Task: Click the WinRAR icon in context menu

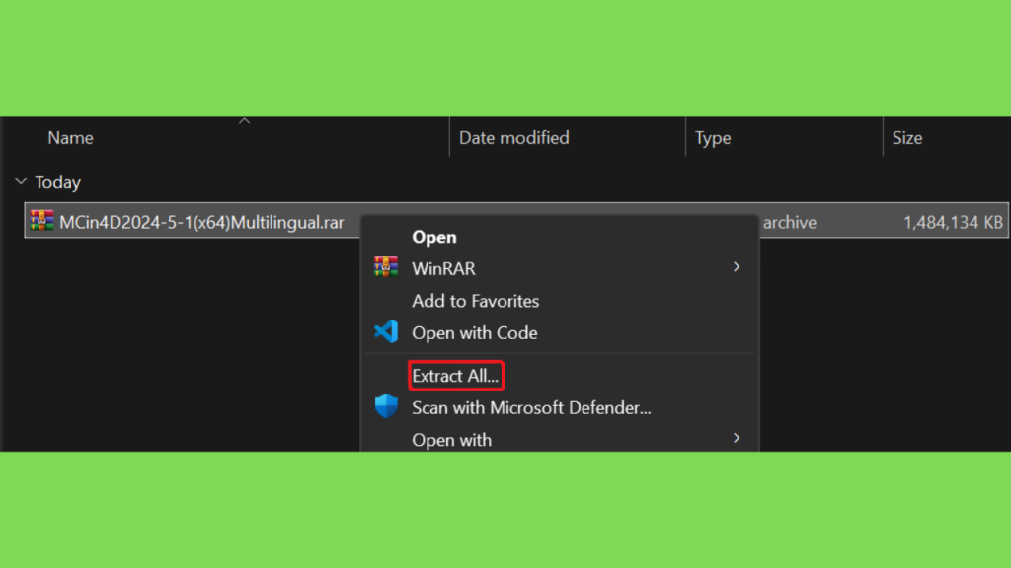Action: pos(386,267)
